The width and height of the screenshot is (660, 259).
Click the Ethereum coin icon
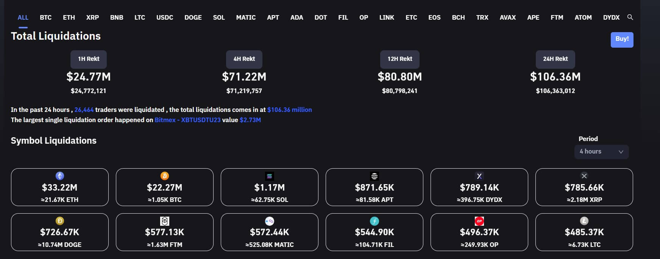tap(60, 176)
